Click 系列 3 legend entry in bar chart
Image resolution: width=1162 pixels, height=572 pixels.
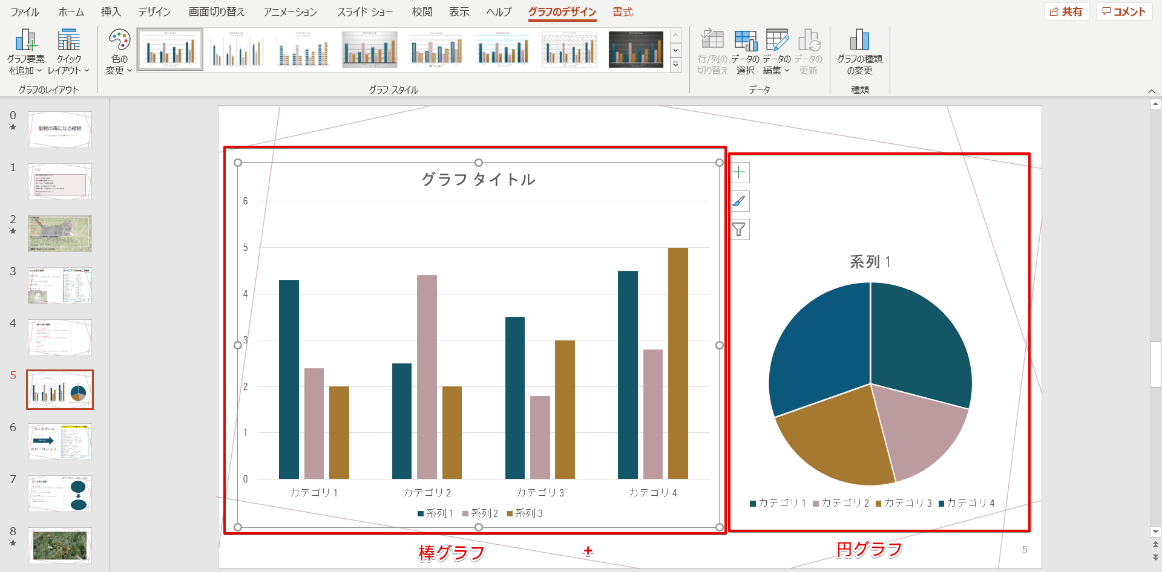click(x=525, y=513)
